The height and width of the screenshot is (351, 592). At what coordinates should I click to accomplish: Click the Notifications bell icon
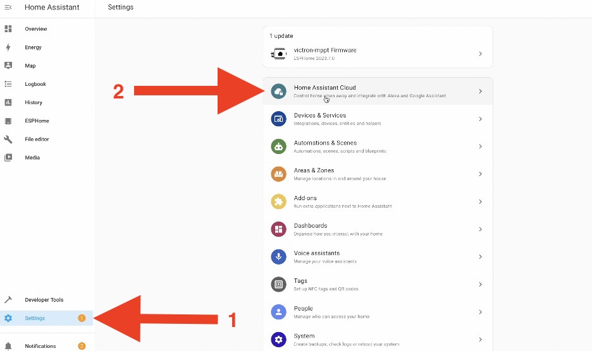pos(8,346)
